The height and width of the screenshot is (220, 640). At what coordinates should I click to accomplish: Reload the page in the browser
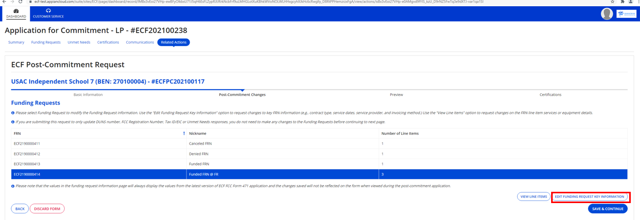coord(21,2)
